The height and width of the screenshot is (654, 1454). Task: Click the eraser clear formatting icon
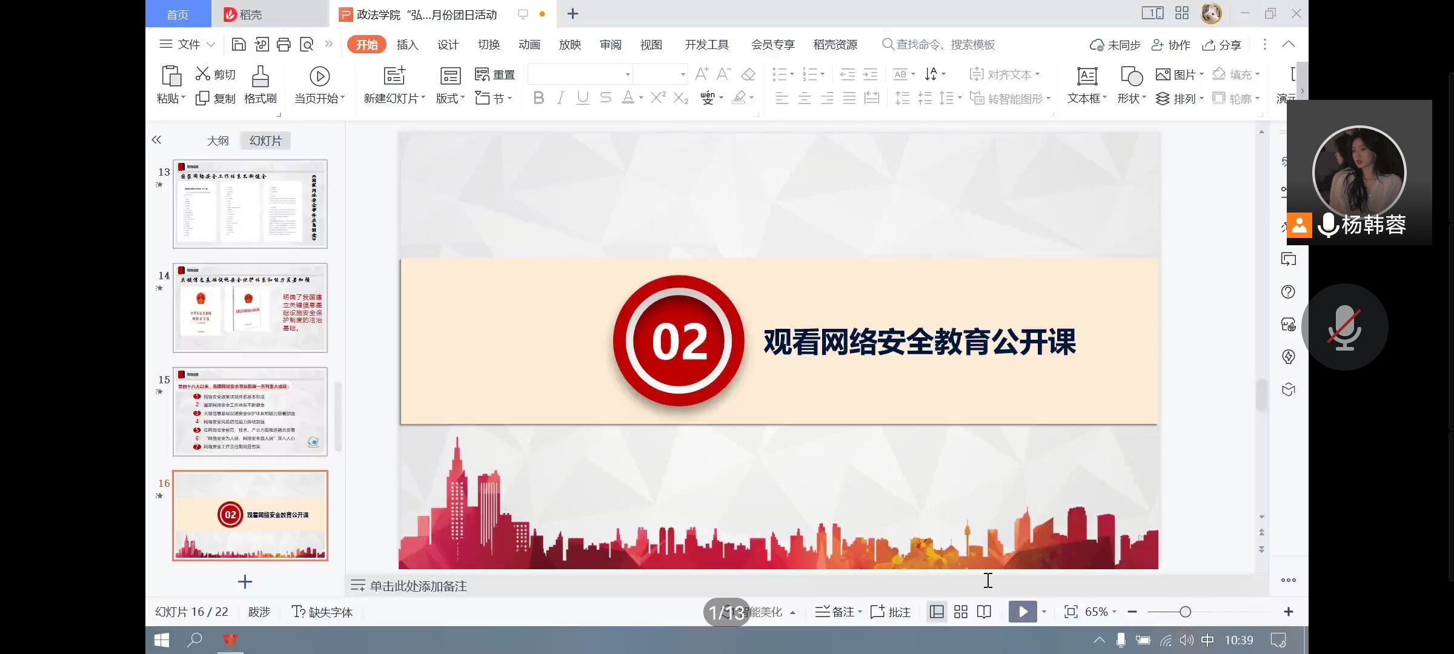click(x=748, y=74)
